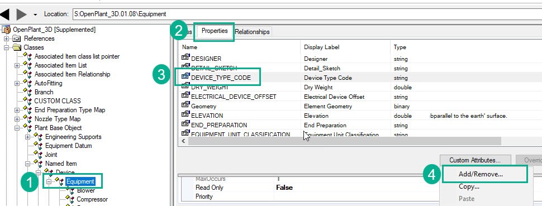Switch to the Properties tab
This screenshot has width=542, height=206.
coord(215,31)
